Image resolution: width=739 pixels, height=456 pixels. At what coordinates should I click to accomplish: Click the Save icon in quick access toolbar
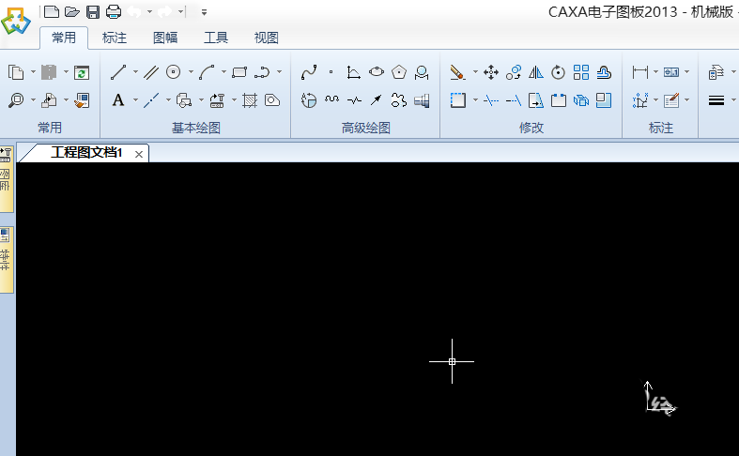[93, 12]
